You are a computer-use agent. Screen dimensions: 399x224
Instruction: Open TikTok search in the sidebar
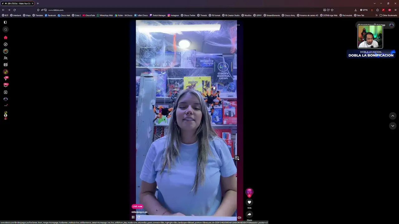tap(6, 30)
